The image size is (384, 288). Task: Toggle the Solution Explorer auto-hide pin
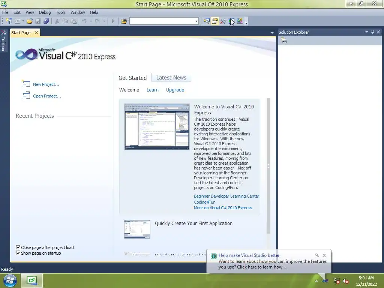tap(372, 32)
